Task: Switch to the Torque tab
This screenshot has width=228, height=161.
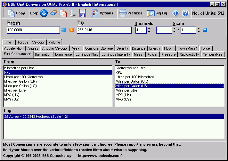Action: [23, 42]
